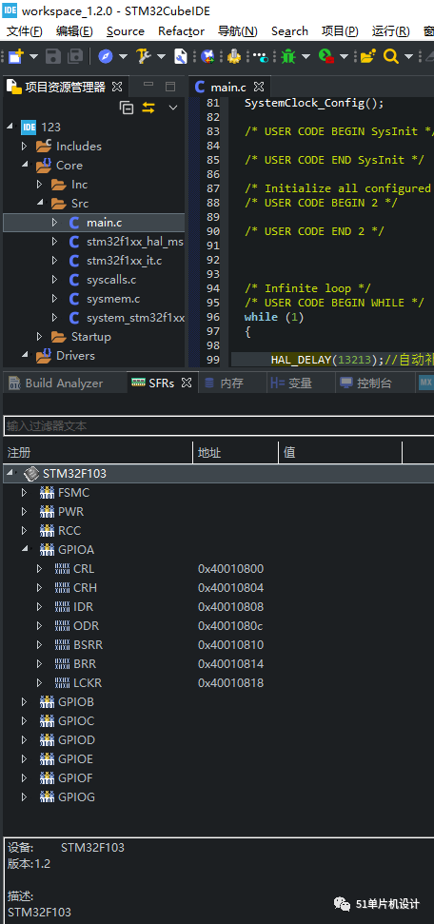Click the blue compass build-target icon
The height and width of the screenshot is (924, 434).
[x=106, y=56]
